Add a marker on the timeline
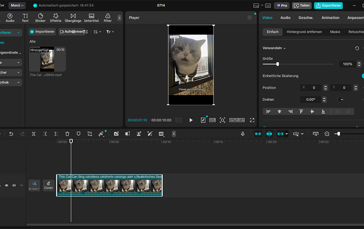The height and width of the screenshot is (229, 364). tap(79, 134)
